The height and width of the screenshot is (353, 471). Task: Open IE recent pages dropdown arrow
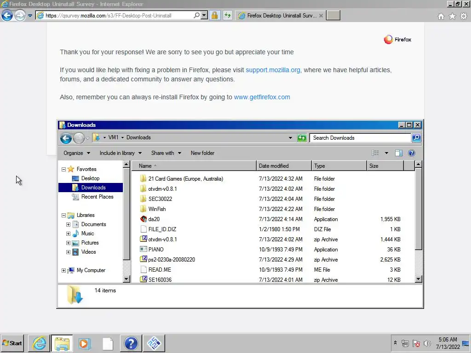pyautogui.click(x=30, y=16)
